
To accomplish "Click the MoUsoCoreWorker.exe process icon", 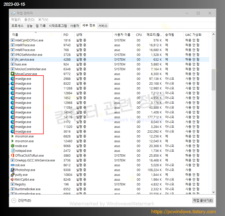I will click(13, 69).
